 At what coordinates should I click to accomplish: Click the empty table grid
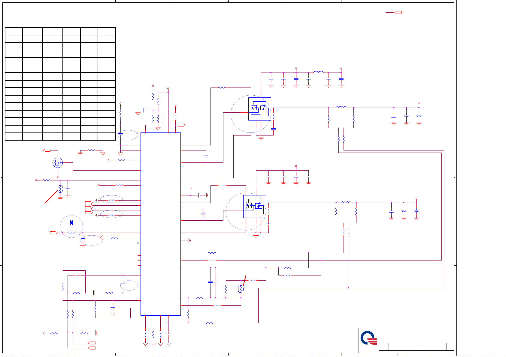pos(60,84)
